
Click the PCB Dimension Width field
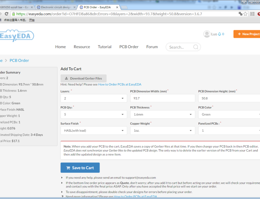pos(162,99)
